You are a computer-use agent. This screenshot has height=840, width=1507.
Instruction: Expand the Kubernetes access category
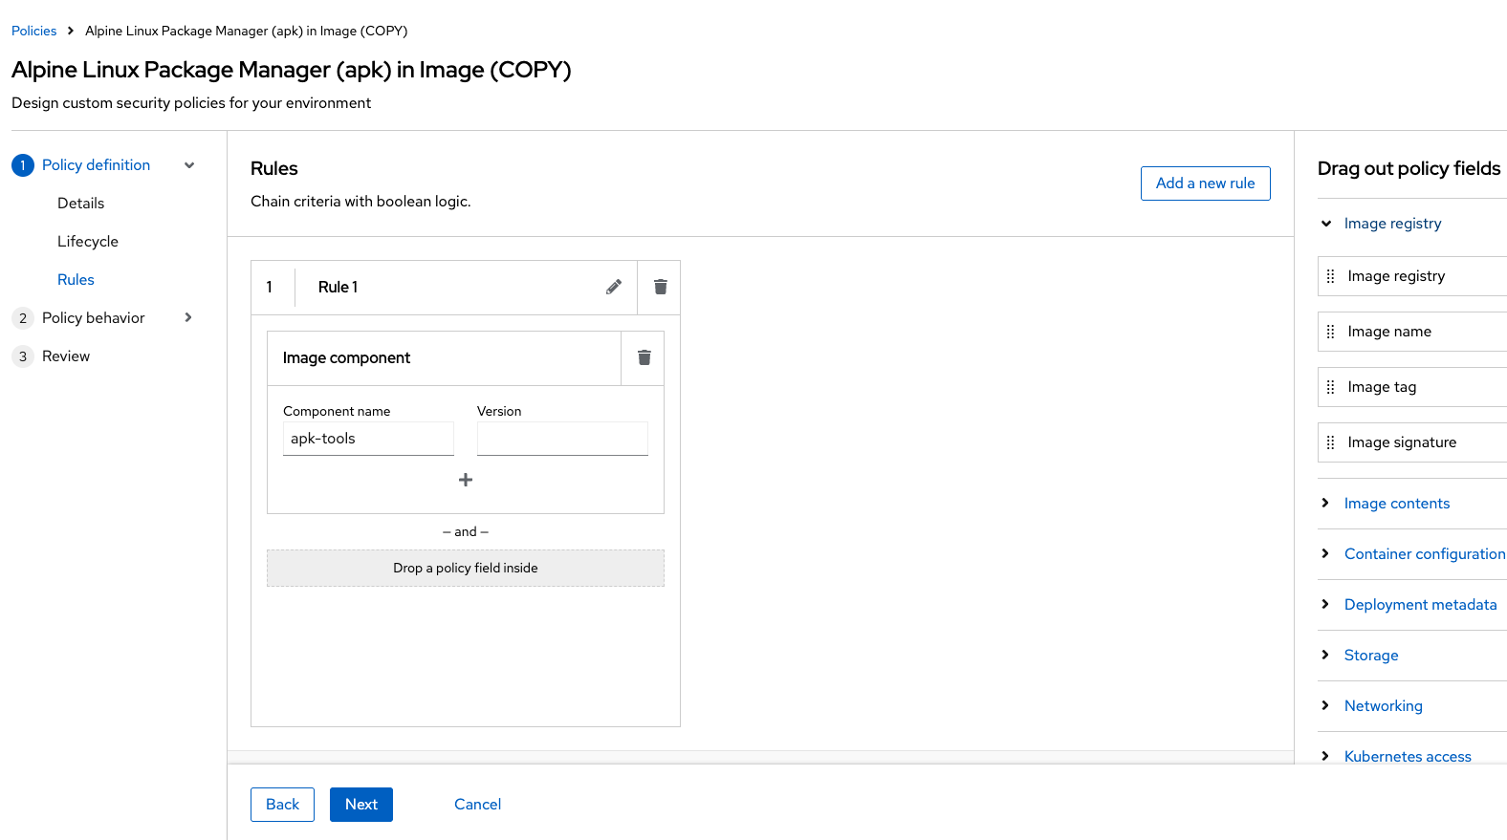1325,756
